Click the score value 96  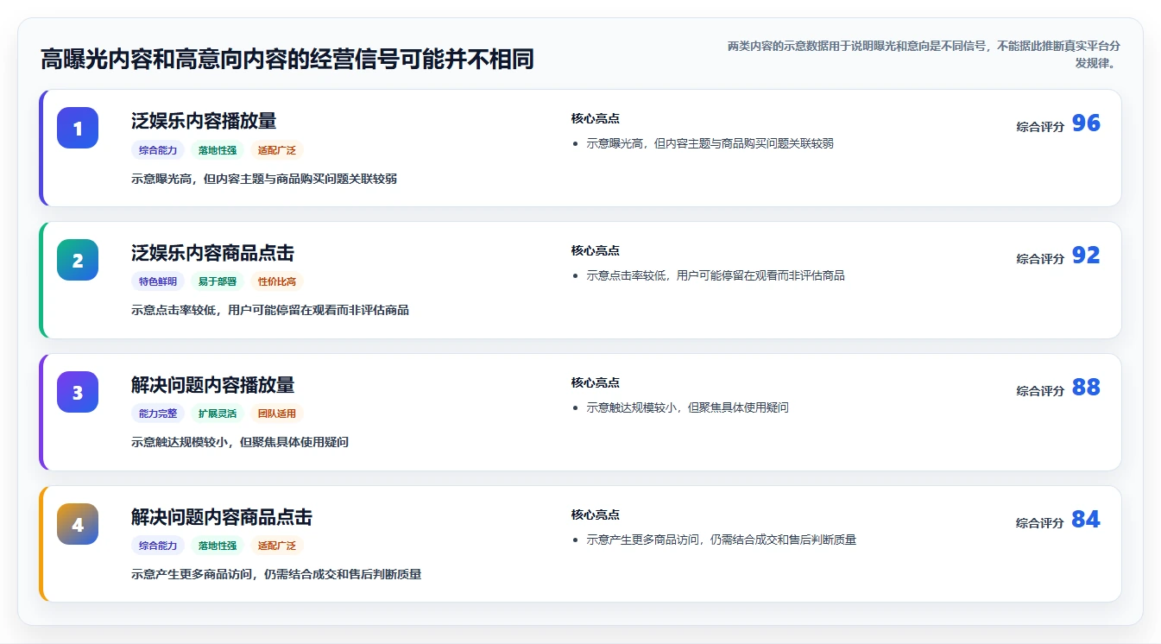(x=1086, y=123)
